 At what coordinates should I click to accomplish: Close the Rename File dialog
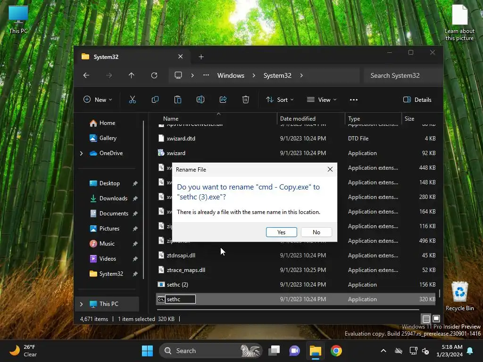point(330,169)
